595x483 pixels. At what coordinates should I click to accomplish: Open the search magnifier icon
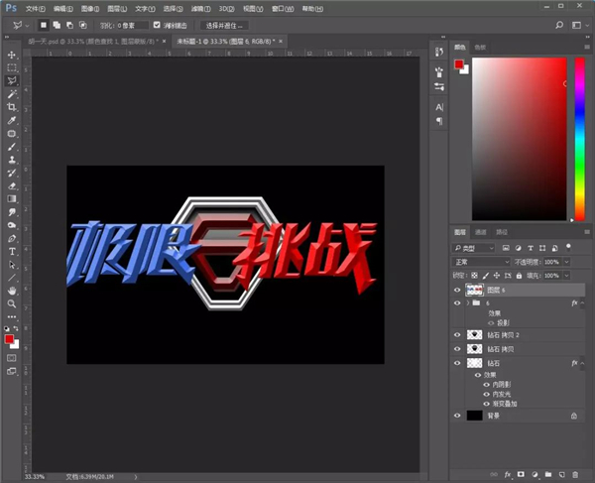pos(559,25)
